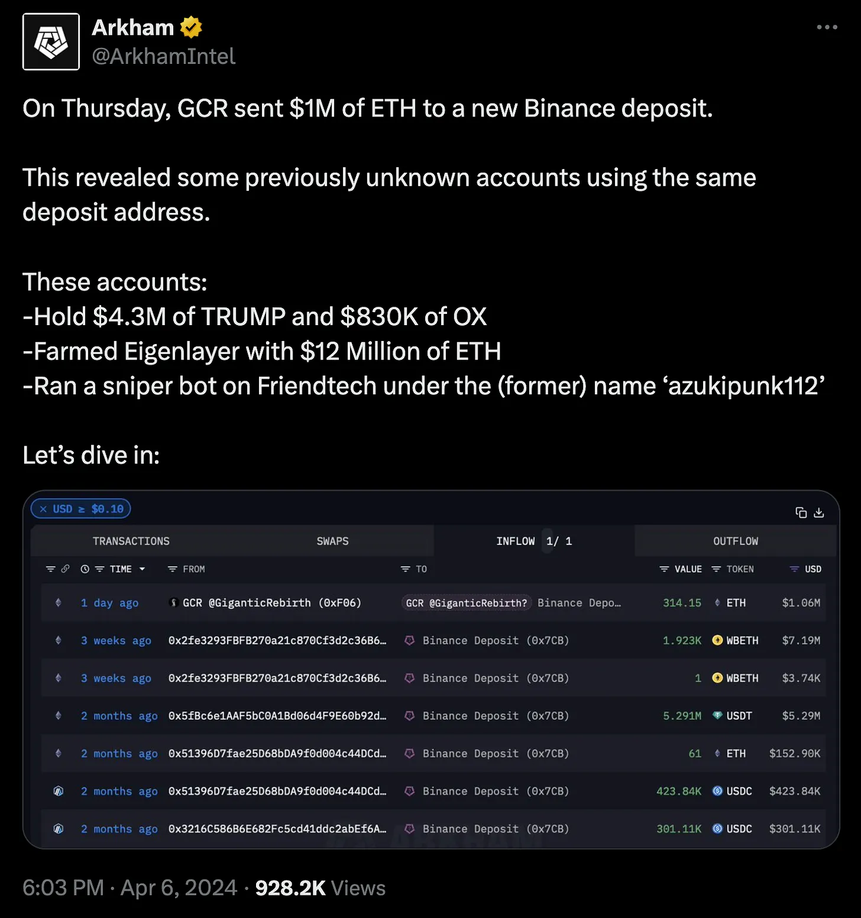Open address 0x5fBc6e1AAF5bC0A1Bd06d4F9E60b92d

point(277,716)
